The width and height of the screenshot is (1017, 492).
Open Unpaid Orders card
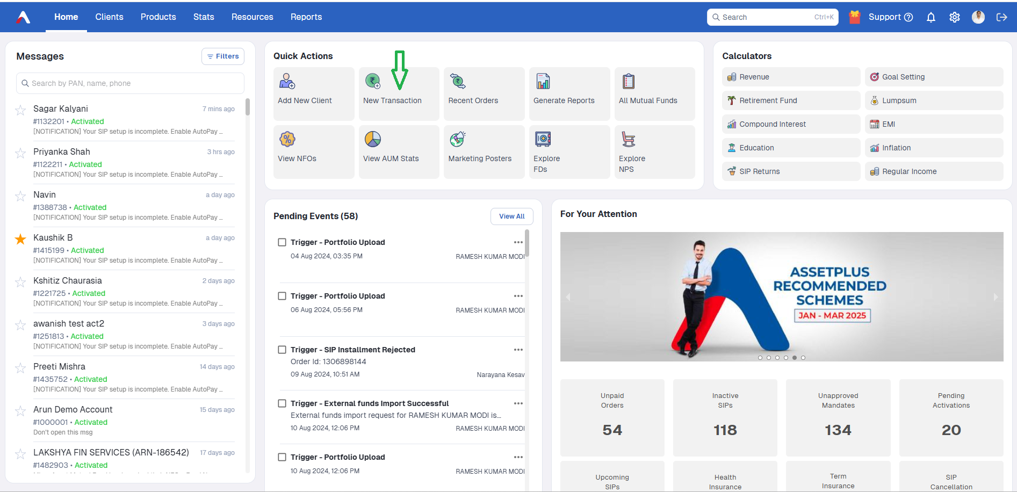tap(612, 418)
